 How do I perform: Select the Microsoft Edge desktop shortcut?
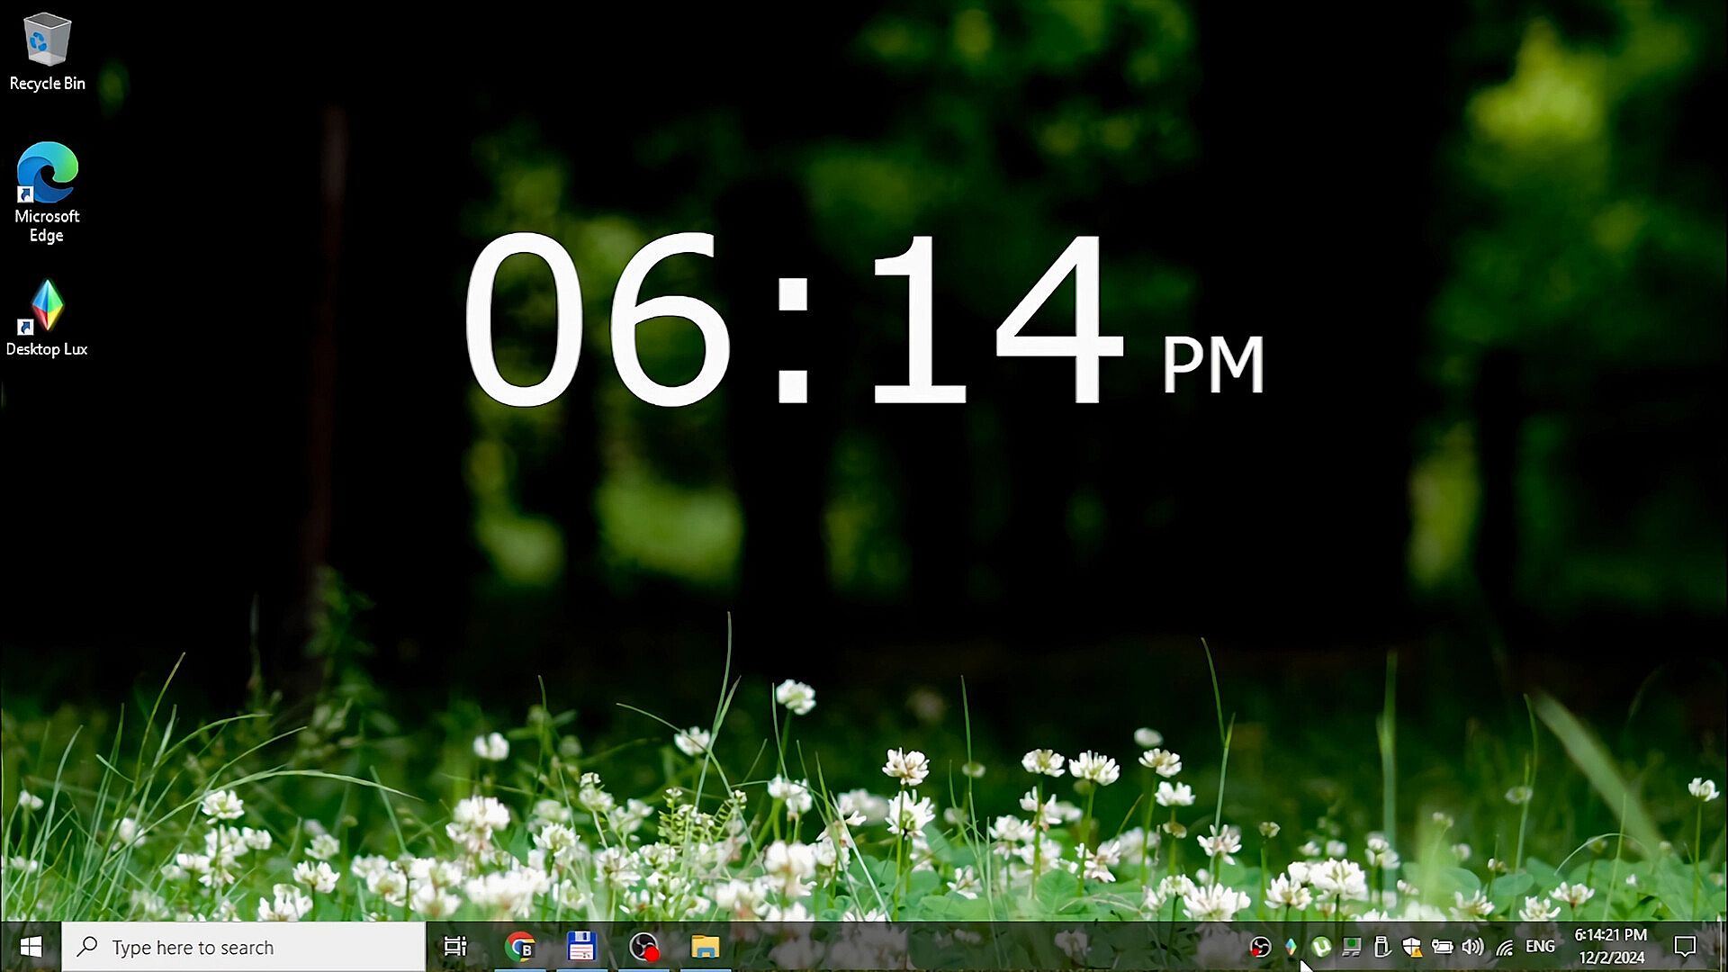coord(47,191)
